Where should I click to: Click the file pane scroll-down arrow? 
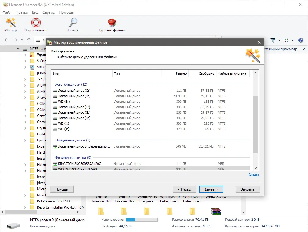pos(243,212)
